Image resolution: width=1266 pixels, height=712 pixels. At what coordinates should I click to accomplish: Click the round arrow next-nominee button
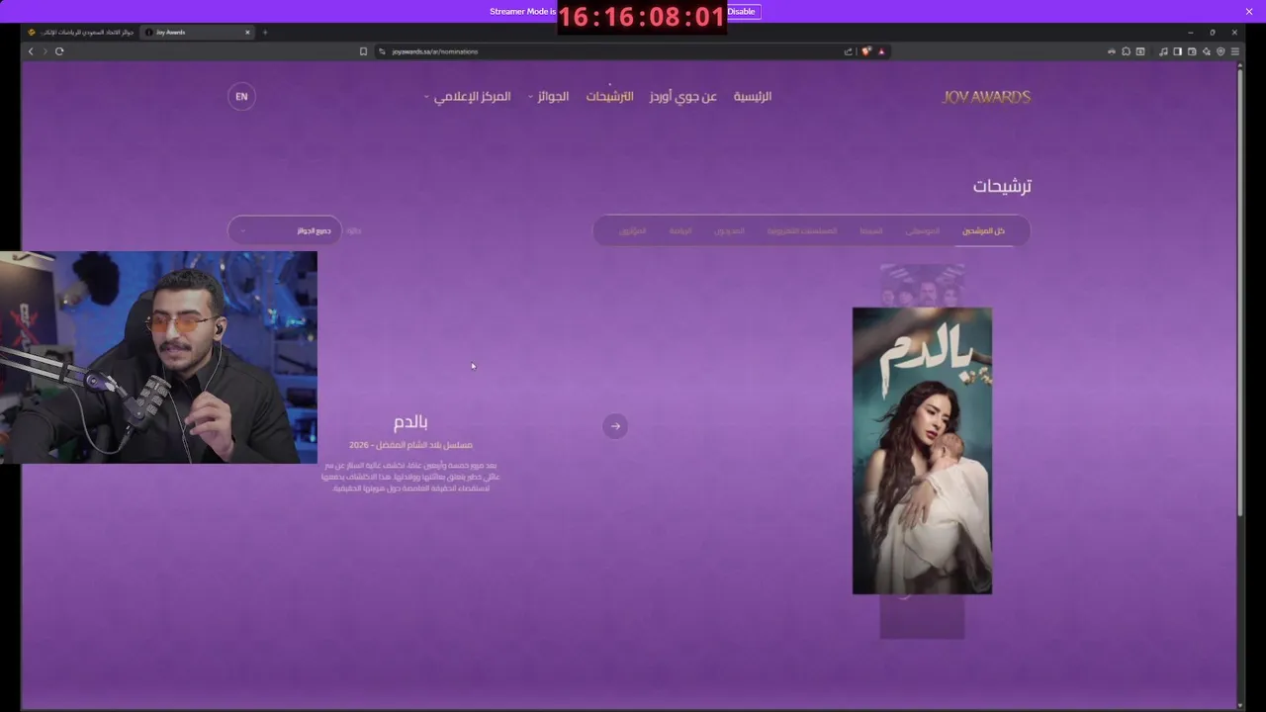click(x=615, y=426)
